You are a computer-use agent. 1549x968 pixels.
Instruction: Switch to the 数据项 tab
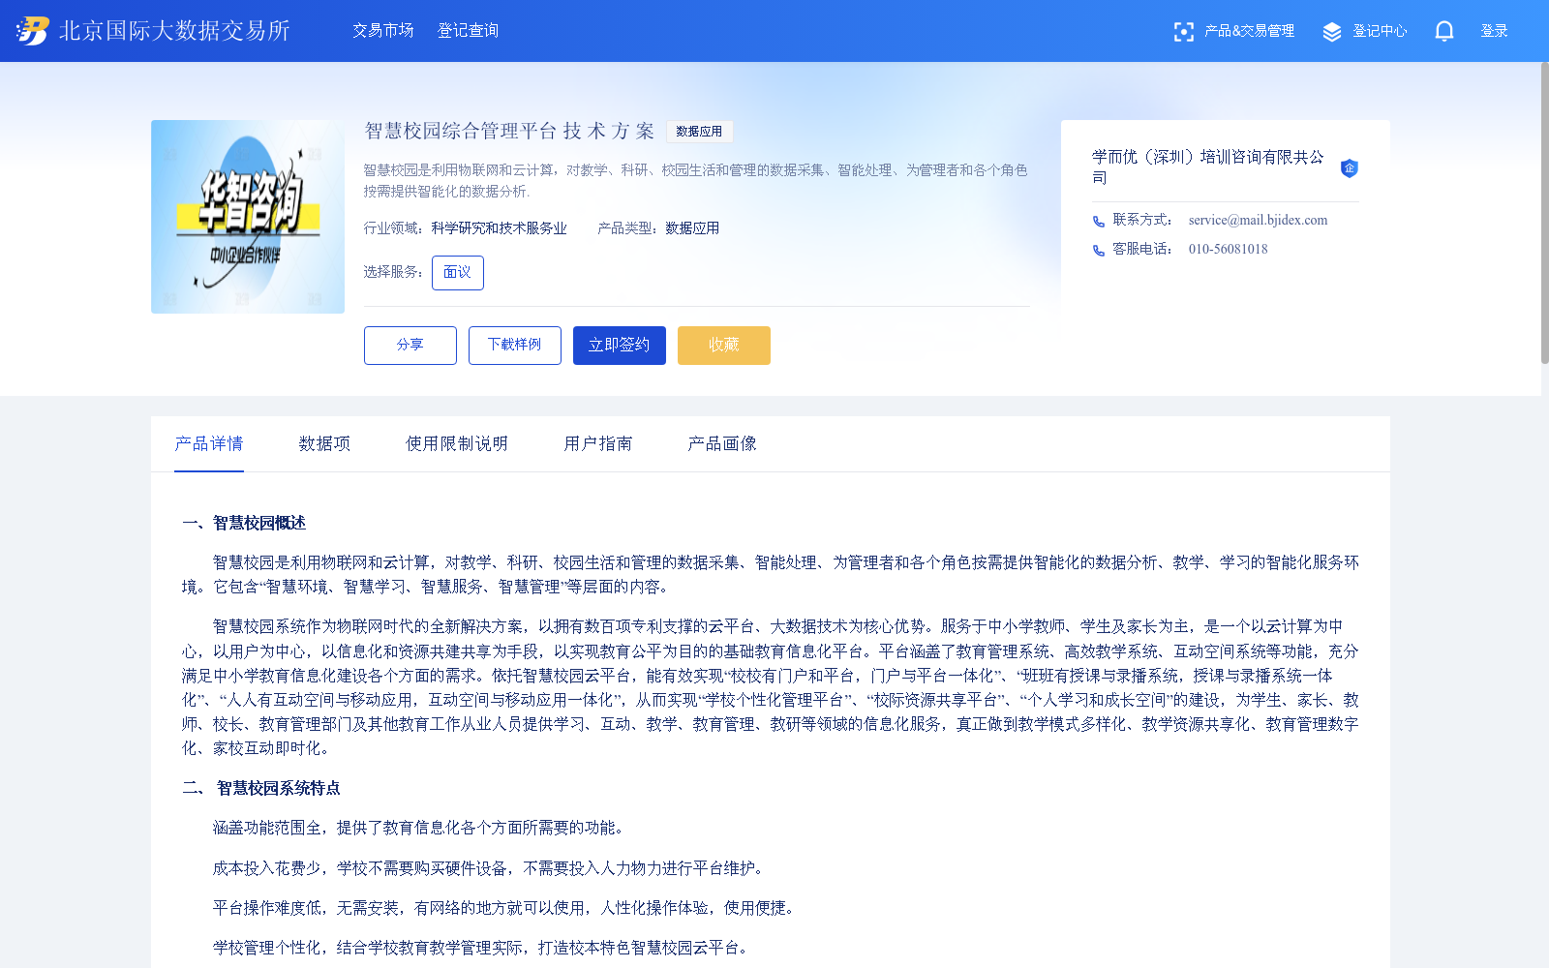point(324,443)
